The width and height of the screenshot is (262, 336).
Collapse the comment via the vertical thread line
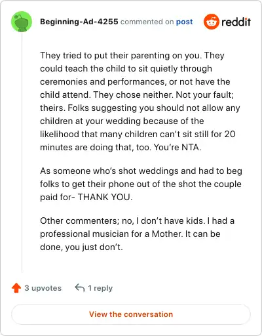pyautogui.click(x=22, y=152)
